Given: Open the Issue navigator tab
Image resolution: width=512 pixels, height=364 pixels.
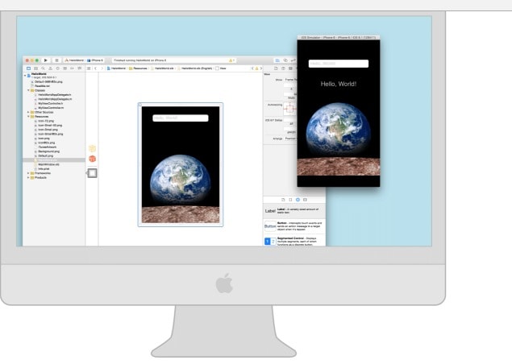Looking at the screenshot, I should coord(50,68).
